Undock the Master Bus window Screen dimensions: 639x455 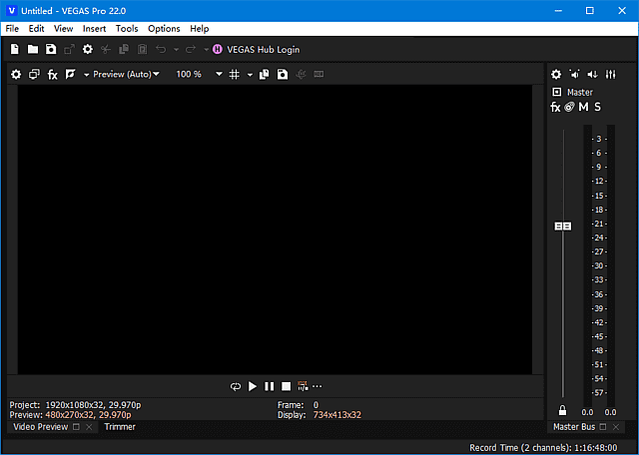point(603,427)
